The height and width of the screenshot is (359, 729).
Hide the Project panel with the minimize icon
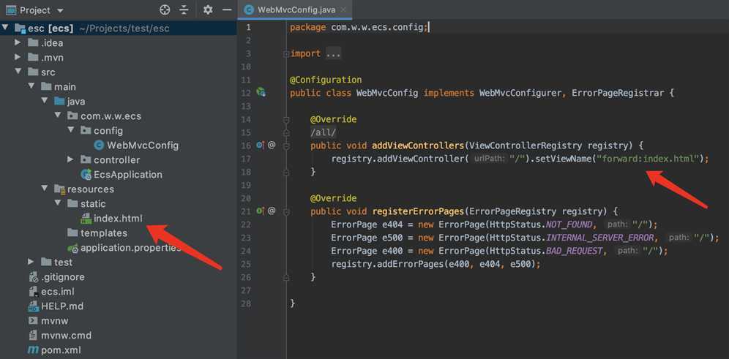(x=227, y=10)
